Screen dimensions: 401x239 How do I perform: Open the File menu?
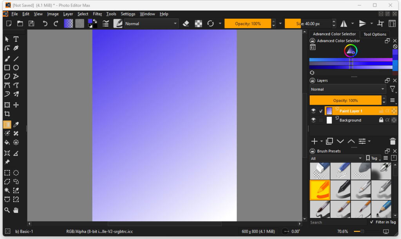click(14, 14)
